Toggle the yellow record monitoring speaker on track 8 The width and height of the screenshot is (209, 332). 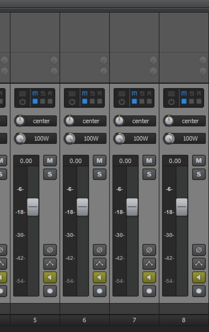click(199, 277)
